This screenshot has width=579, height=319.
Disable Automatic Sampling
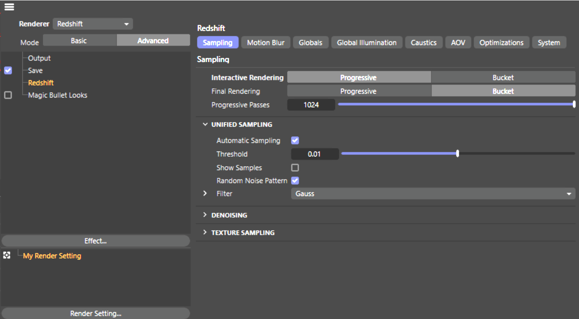(x=295, y=140)
